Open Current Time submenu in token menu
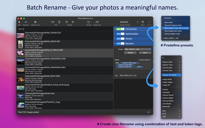The height and width of the screenshot is (128, 205). (x=171, y=71)
